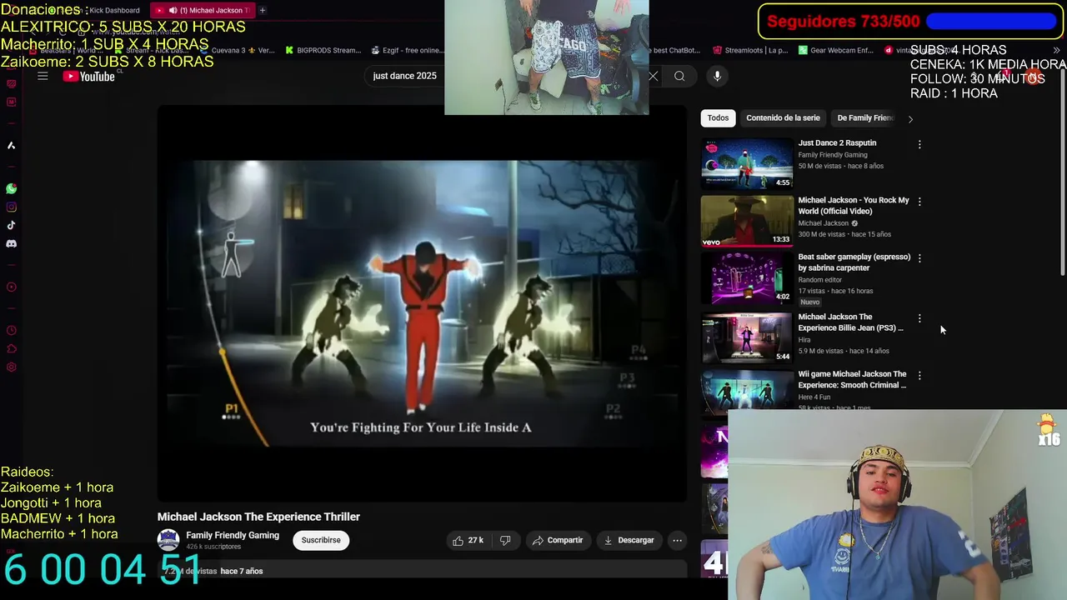Start voice search with microphone icon
The image size is (1067, 600).
coord(717,76)
